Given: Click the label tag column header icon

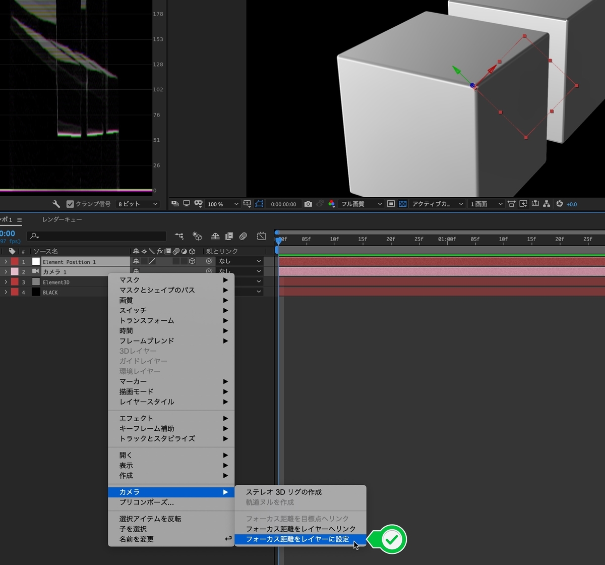Looking at the screenshot, I should pos(12,251).
